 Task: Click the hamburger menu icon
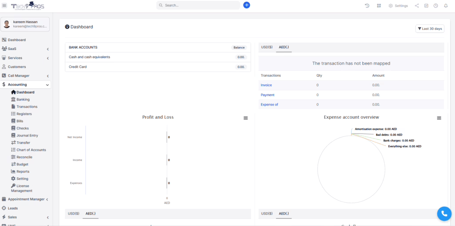click(4, 5)
